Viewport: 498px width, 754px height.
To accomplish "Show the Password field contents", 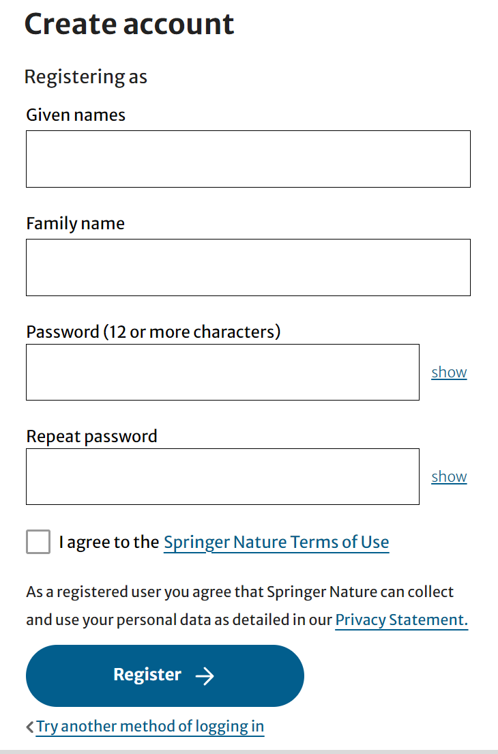I will [x=449, y=372].
